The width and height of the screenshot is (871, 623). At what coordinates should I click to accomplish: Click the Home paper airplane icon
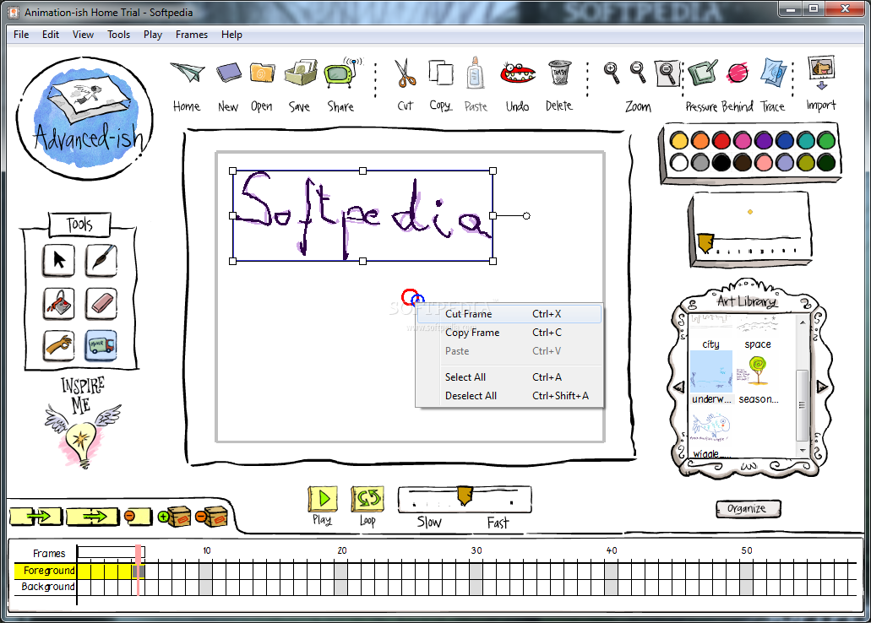[188, 73]
